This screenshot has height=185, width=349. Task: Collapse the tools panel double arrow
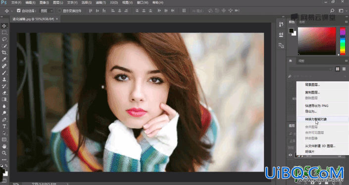click(2, 17)
